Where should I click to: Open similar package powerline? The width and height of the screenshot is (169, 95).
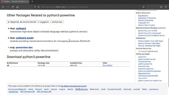142,57
